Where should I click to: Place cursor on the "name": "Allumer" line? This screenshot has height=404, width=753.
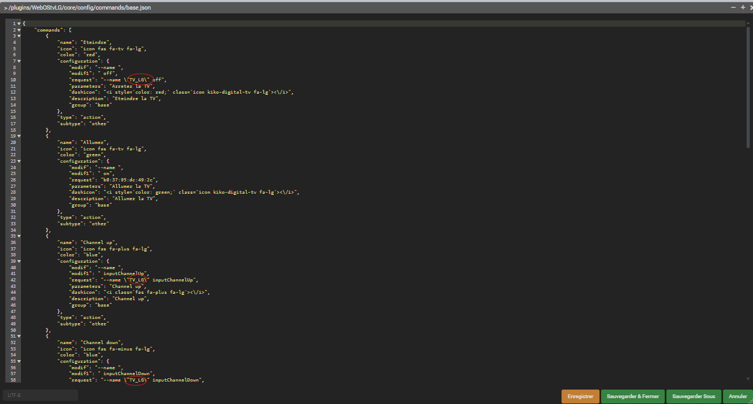[83, 142]
